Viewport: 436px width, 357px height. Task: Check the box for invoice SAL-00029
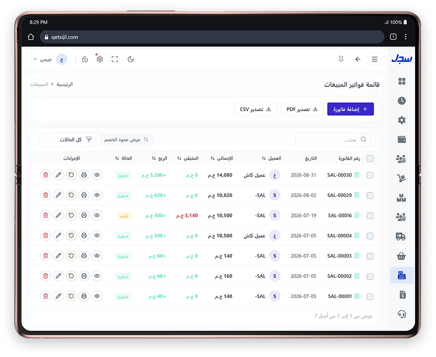pyautogui.click(x=370, y=196)
